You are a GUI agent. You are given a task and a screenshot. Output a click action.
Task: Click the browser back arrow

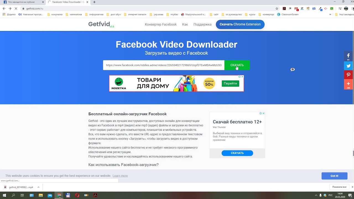tap(4, 9)
